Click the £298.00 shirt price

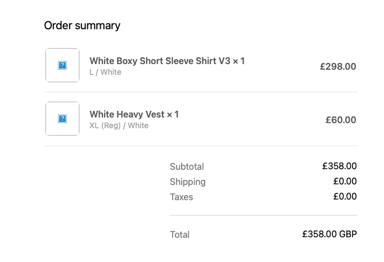[x=338, y=66]
